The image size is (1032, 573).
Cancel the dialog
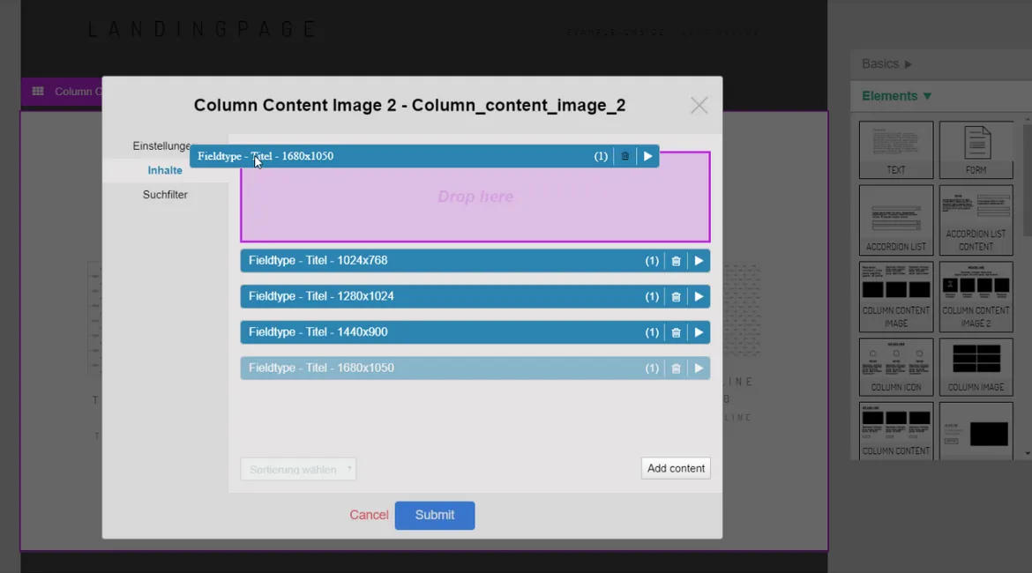coord(369,515)
